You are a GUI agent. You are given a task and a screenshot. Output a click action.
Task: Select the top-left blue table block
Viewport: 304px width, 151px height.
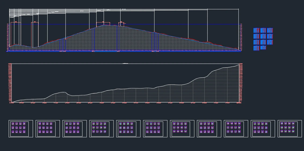(x=256, y=30)
